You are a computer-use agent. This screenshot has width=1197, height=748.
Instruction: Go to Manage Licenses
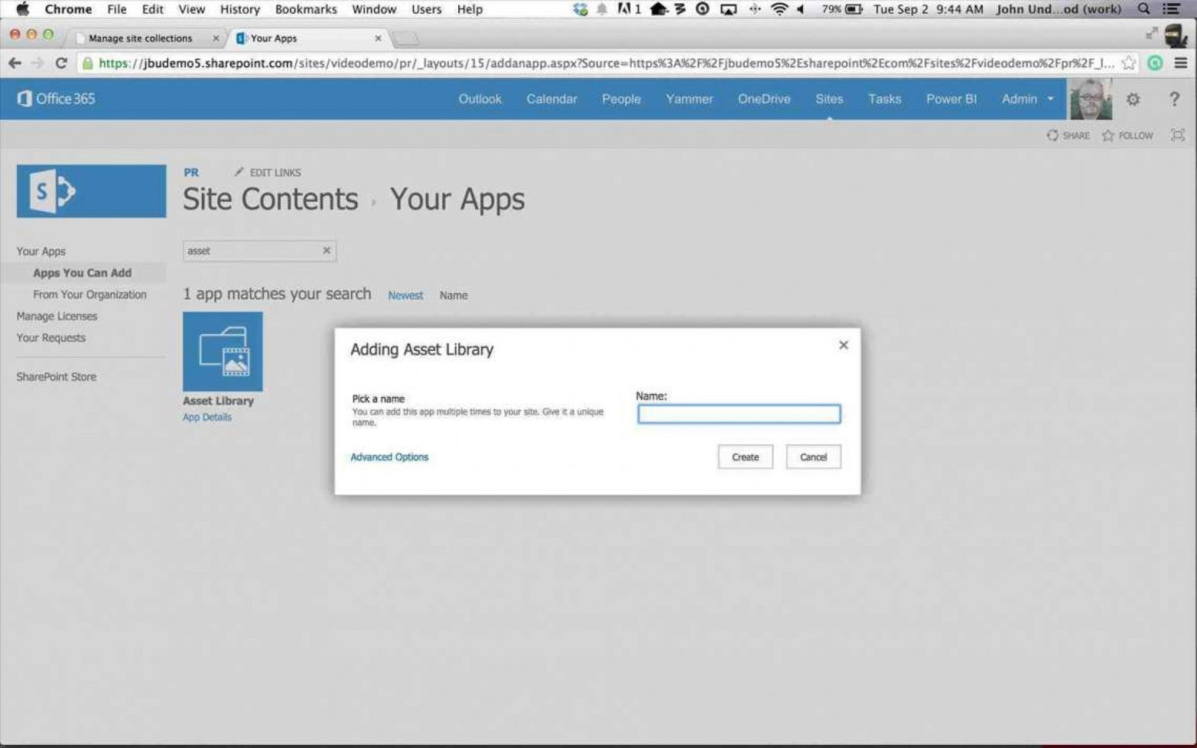57,316
